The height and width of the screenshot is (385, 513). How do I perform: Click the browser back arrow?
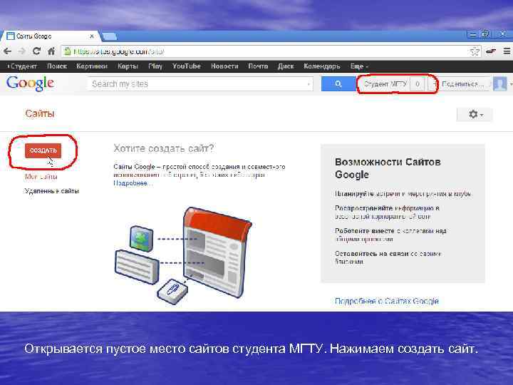[7, 51]
